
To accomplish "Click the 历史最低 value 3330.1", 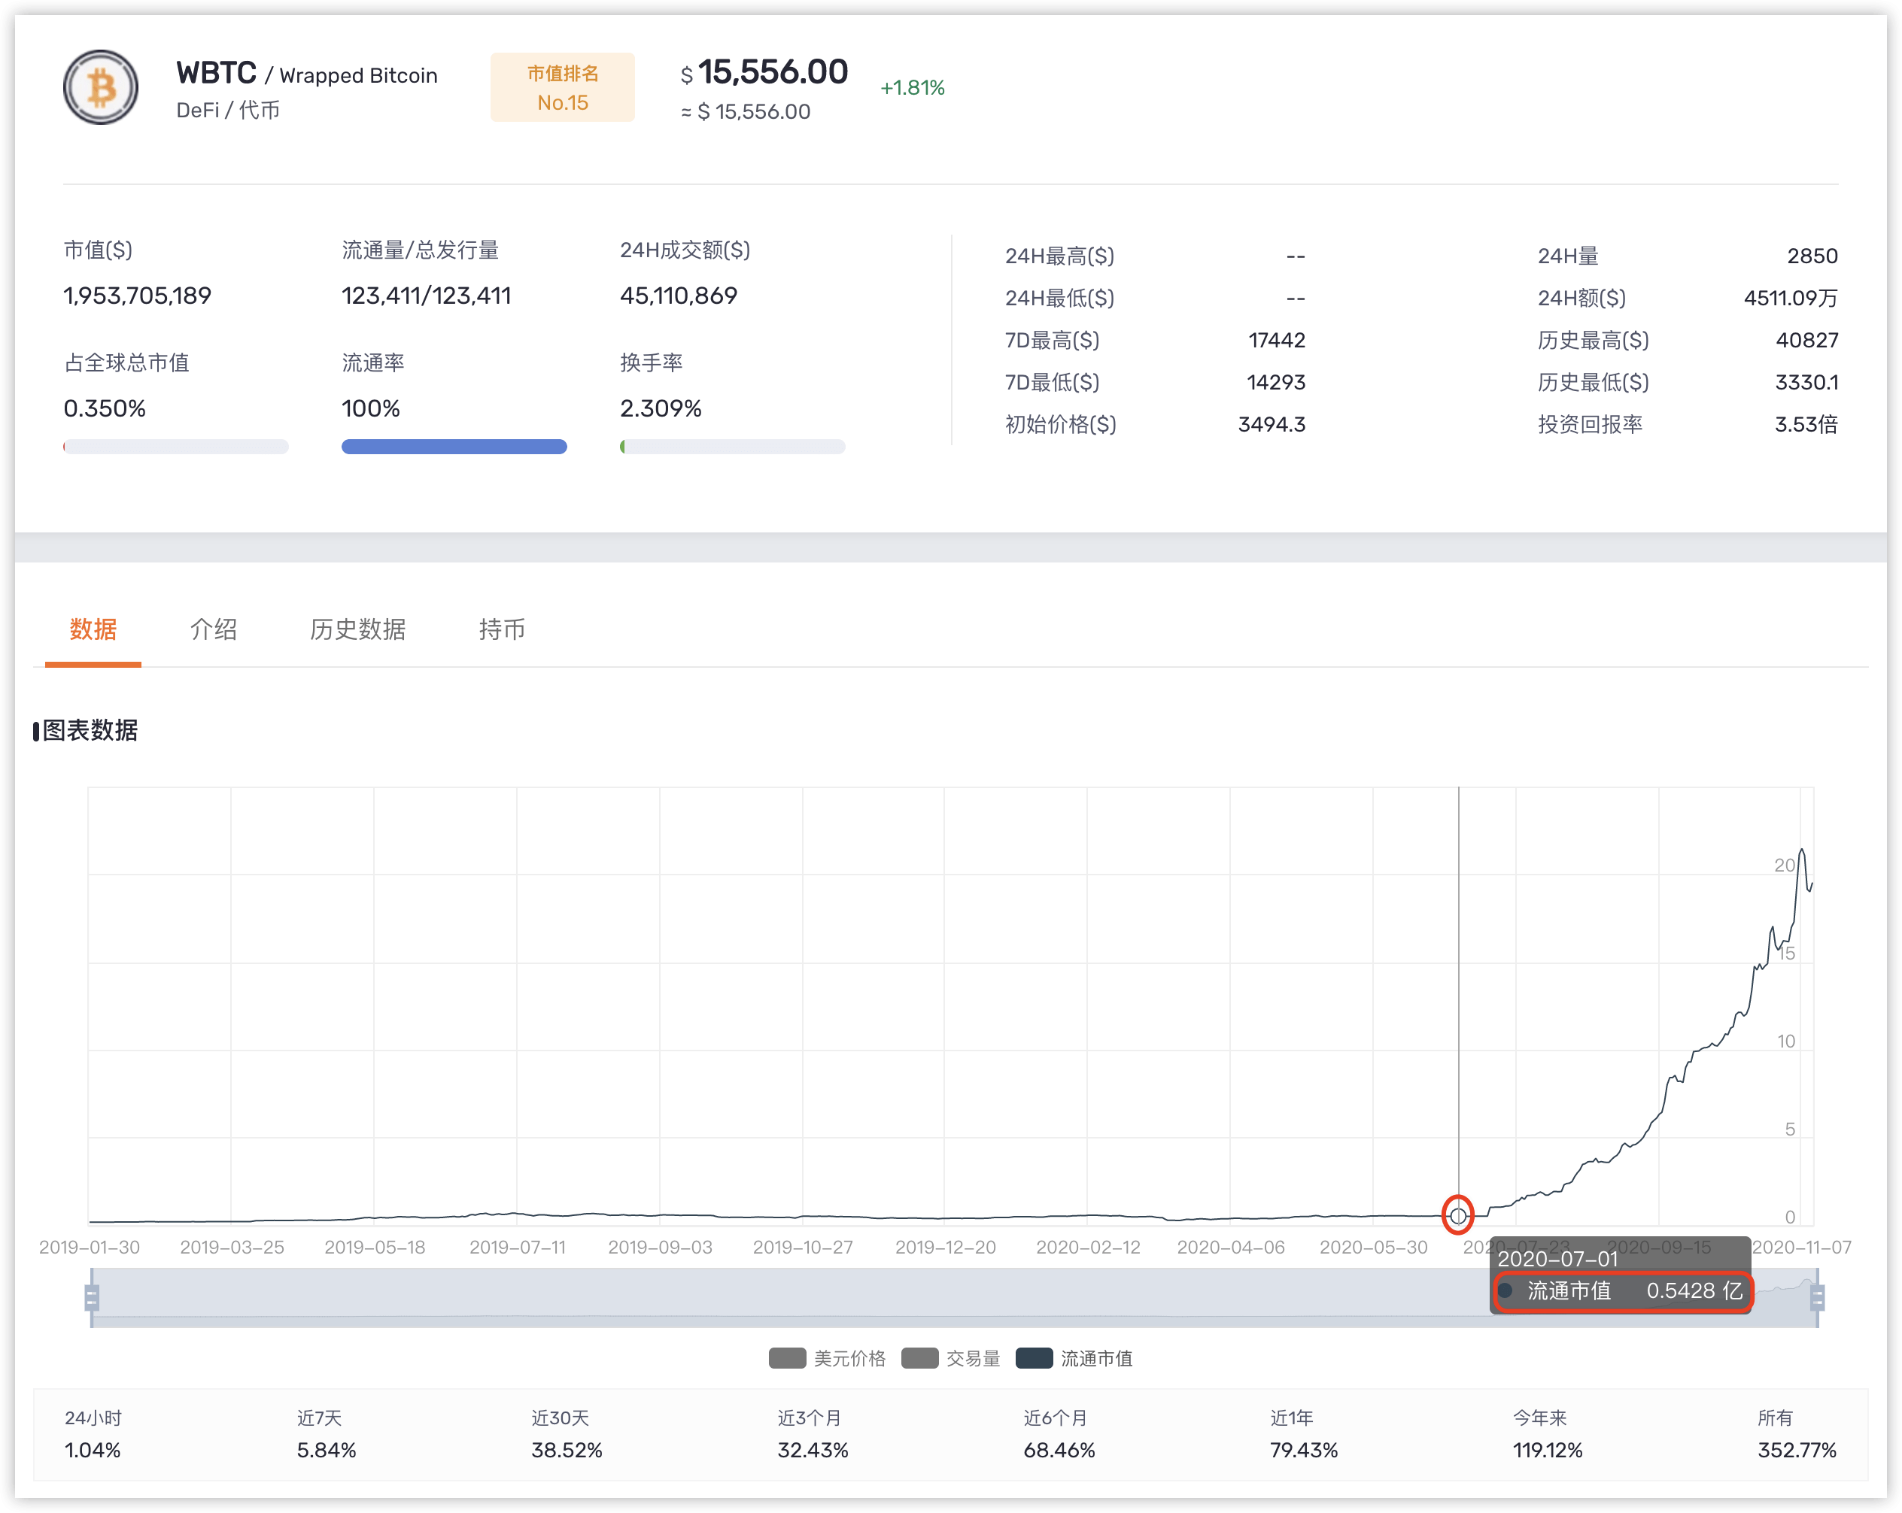I will tap(1806, 382).
